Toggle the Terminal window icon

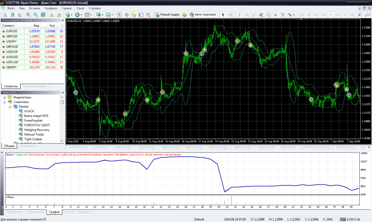[141, 15]
